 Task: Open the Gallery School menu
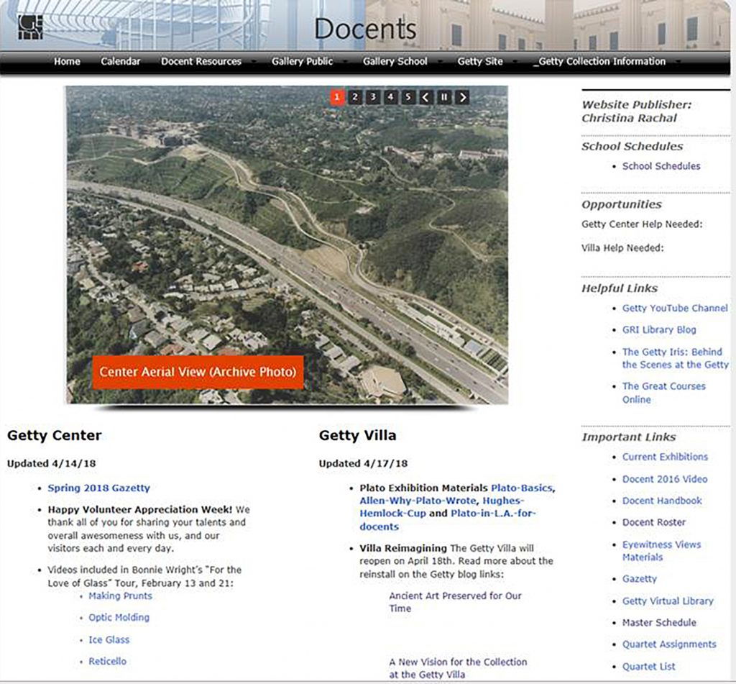395,62
